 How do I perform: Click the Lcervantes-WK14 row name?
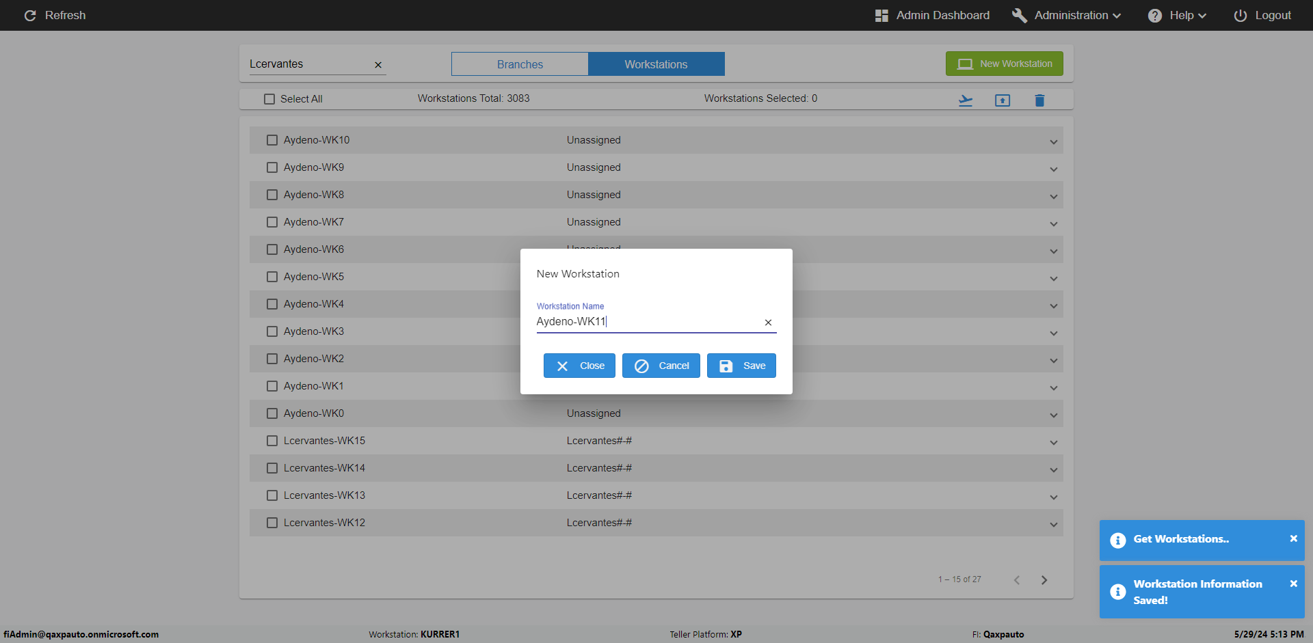(324, 468)
